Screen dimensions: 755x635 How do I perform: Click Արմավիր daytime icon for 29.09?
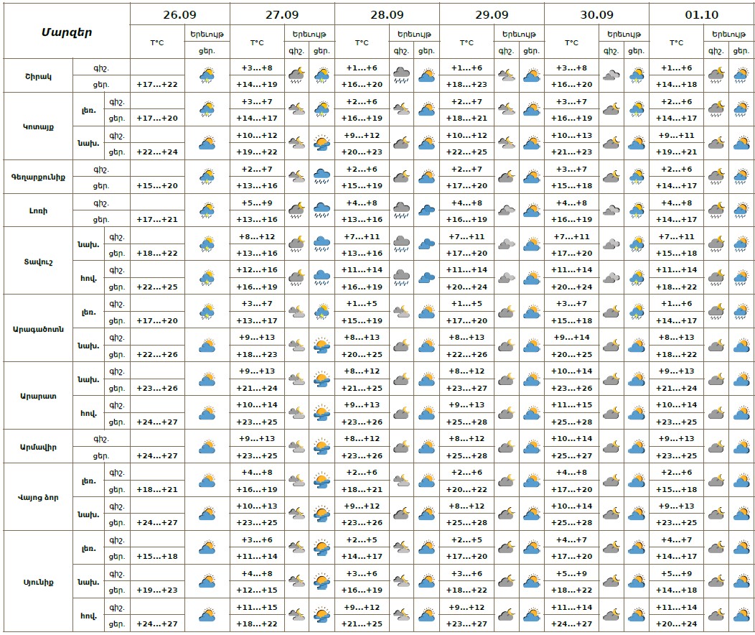[531, 447]
